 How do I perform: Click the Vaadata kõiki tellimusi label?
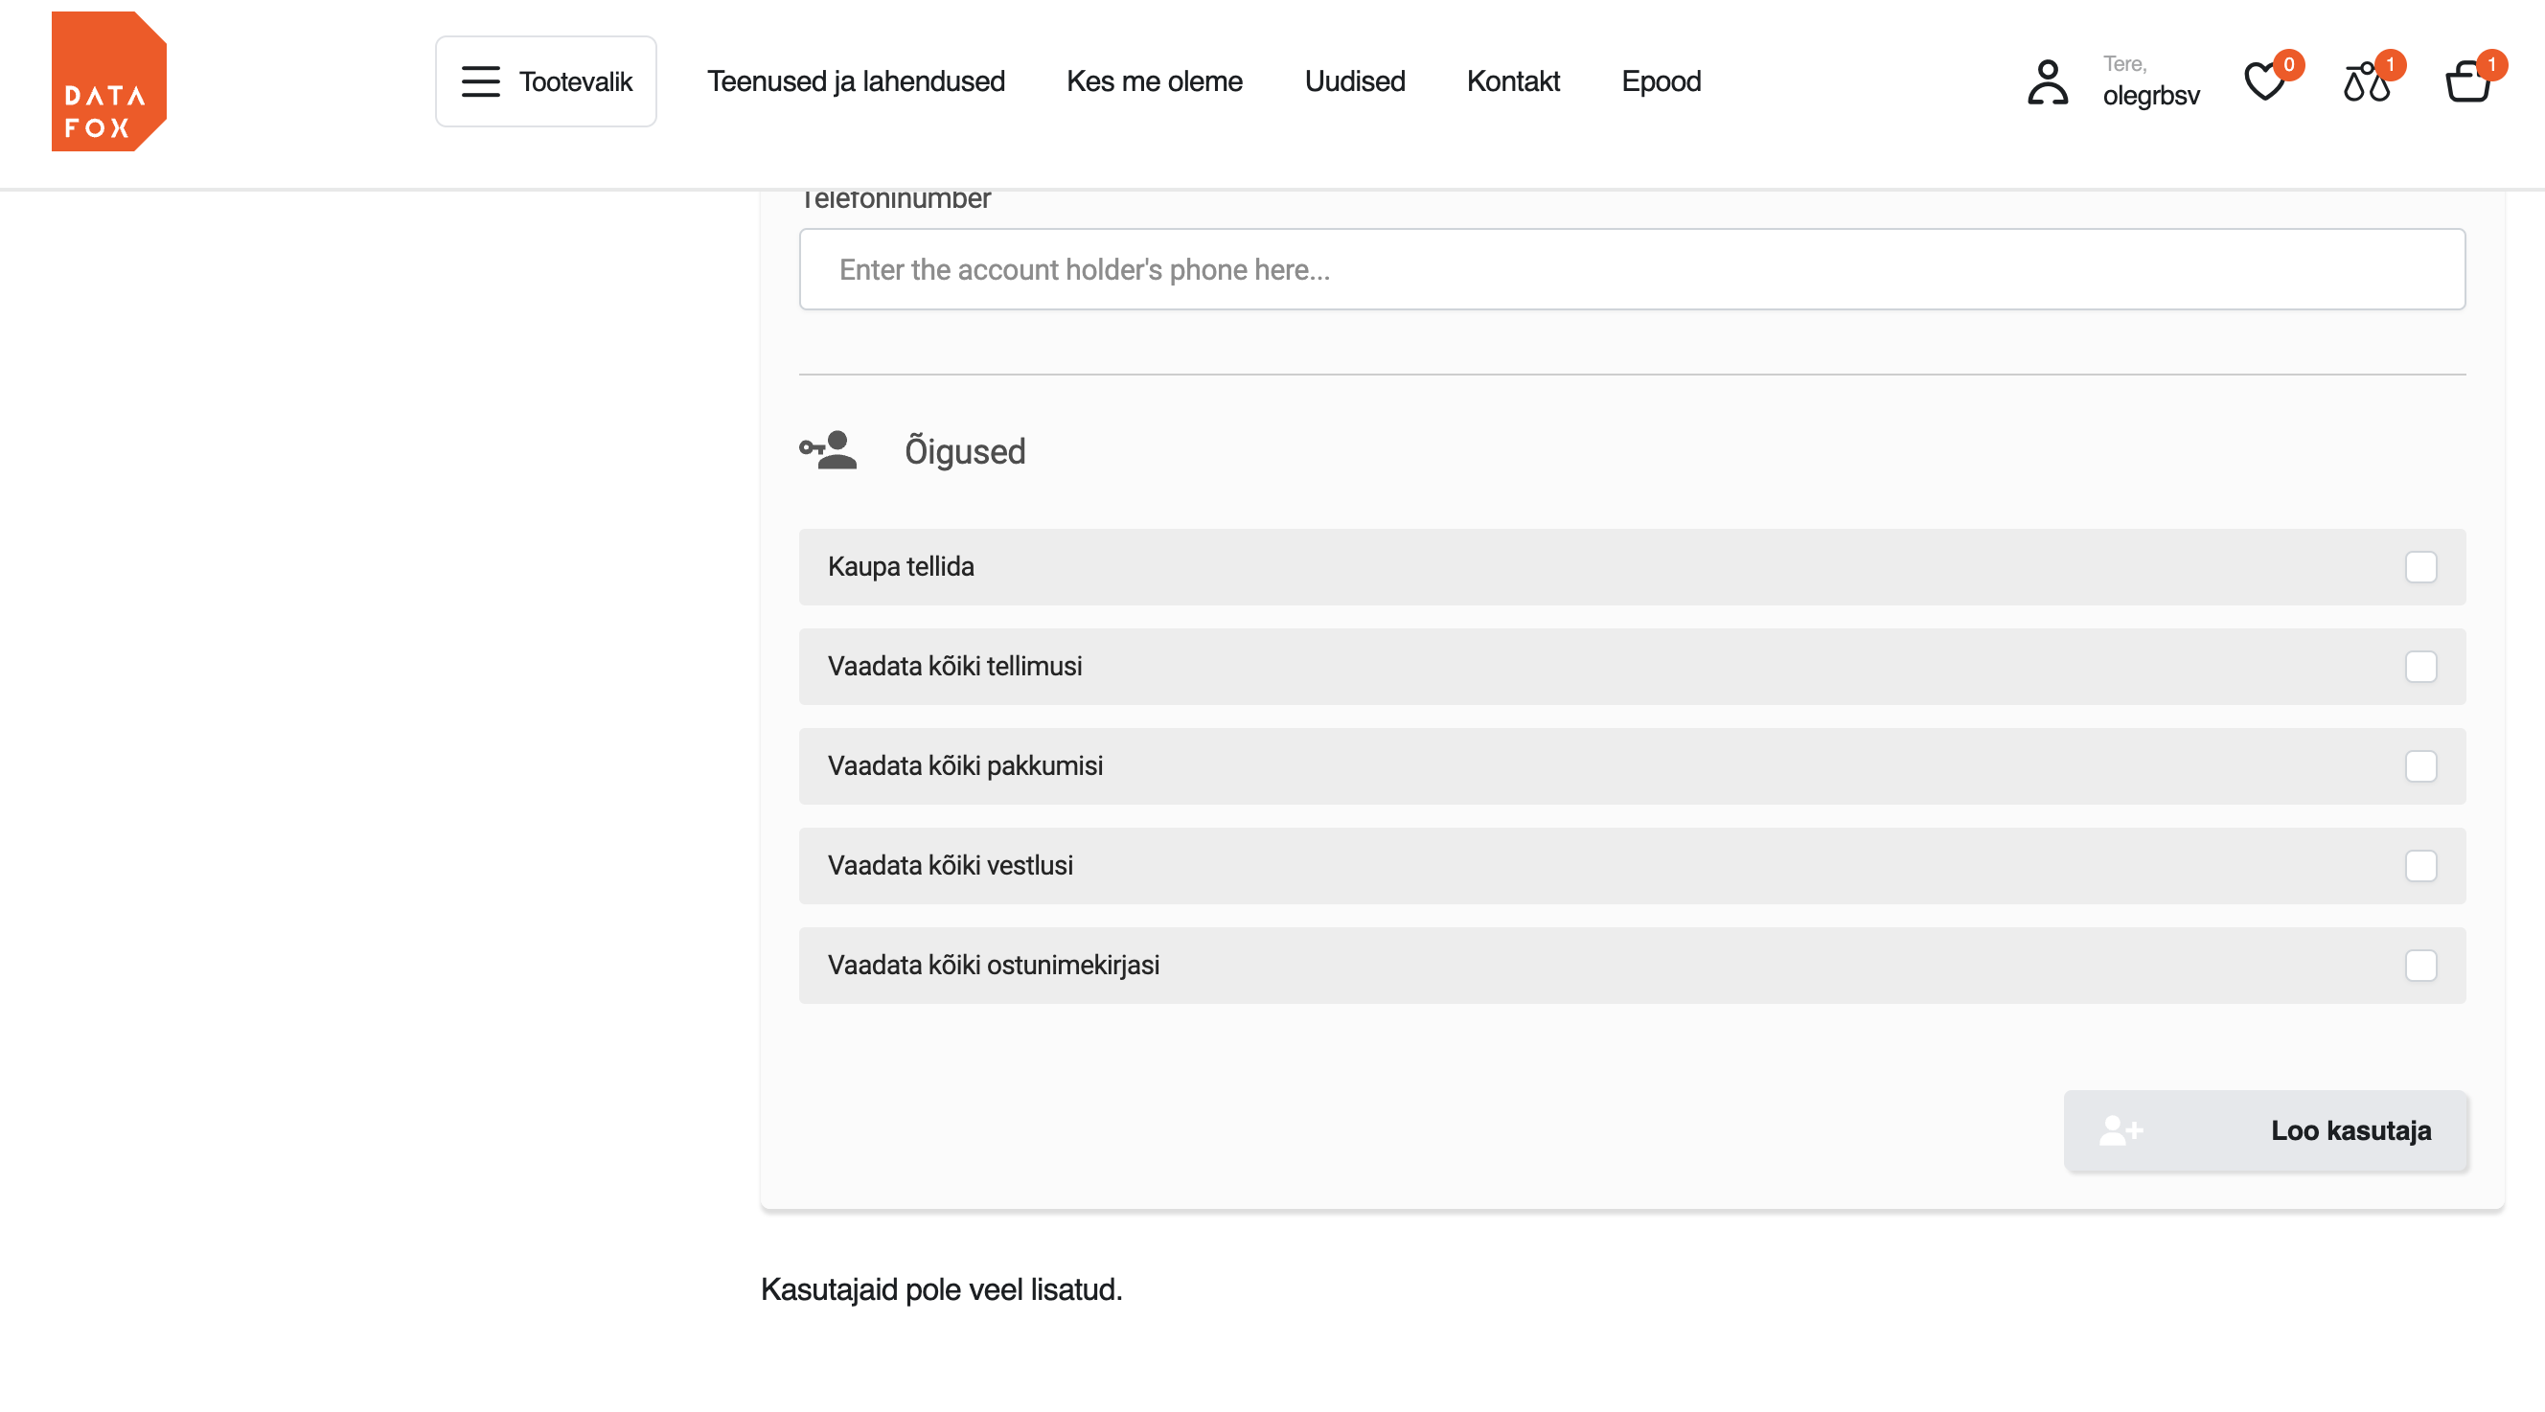[954, 667]
